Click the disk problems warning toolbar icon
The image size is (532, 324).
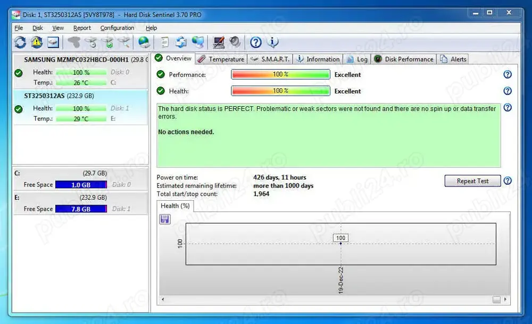tap(38, 42)
